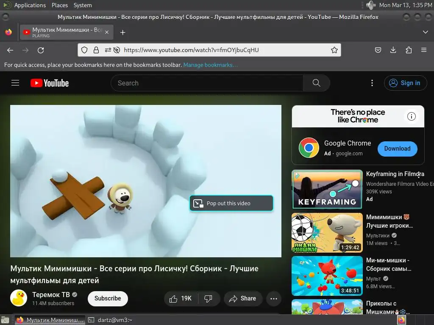Click the Приколы с Мишками video title
The width and height of the screenshot is (434, 325).
(387, 308)
